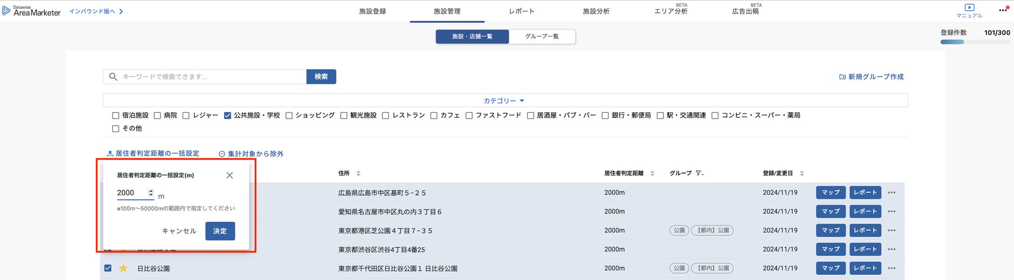Deselect the 日比谷公園 row checkbox
Viewport: 1014px width, 280px height.
[x=108, y=269]
